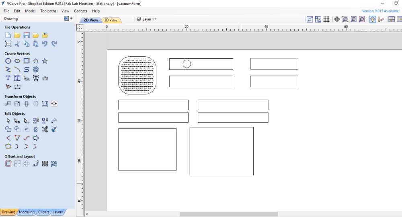Click the Save file floppy disk icon
The height and width of the screenshot is (217, 402).
(27, 35)
